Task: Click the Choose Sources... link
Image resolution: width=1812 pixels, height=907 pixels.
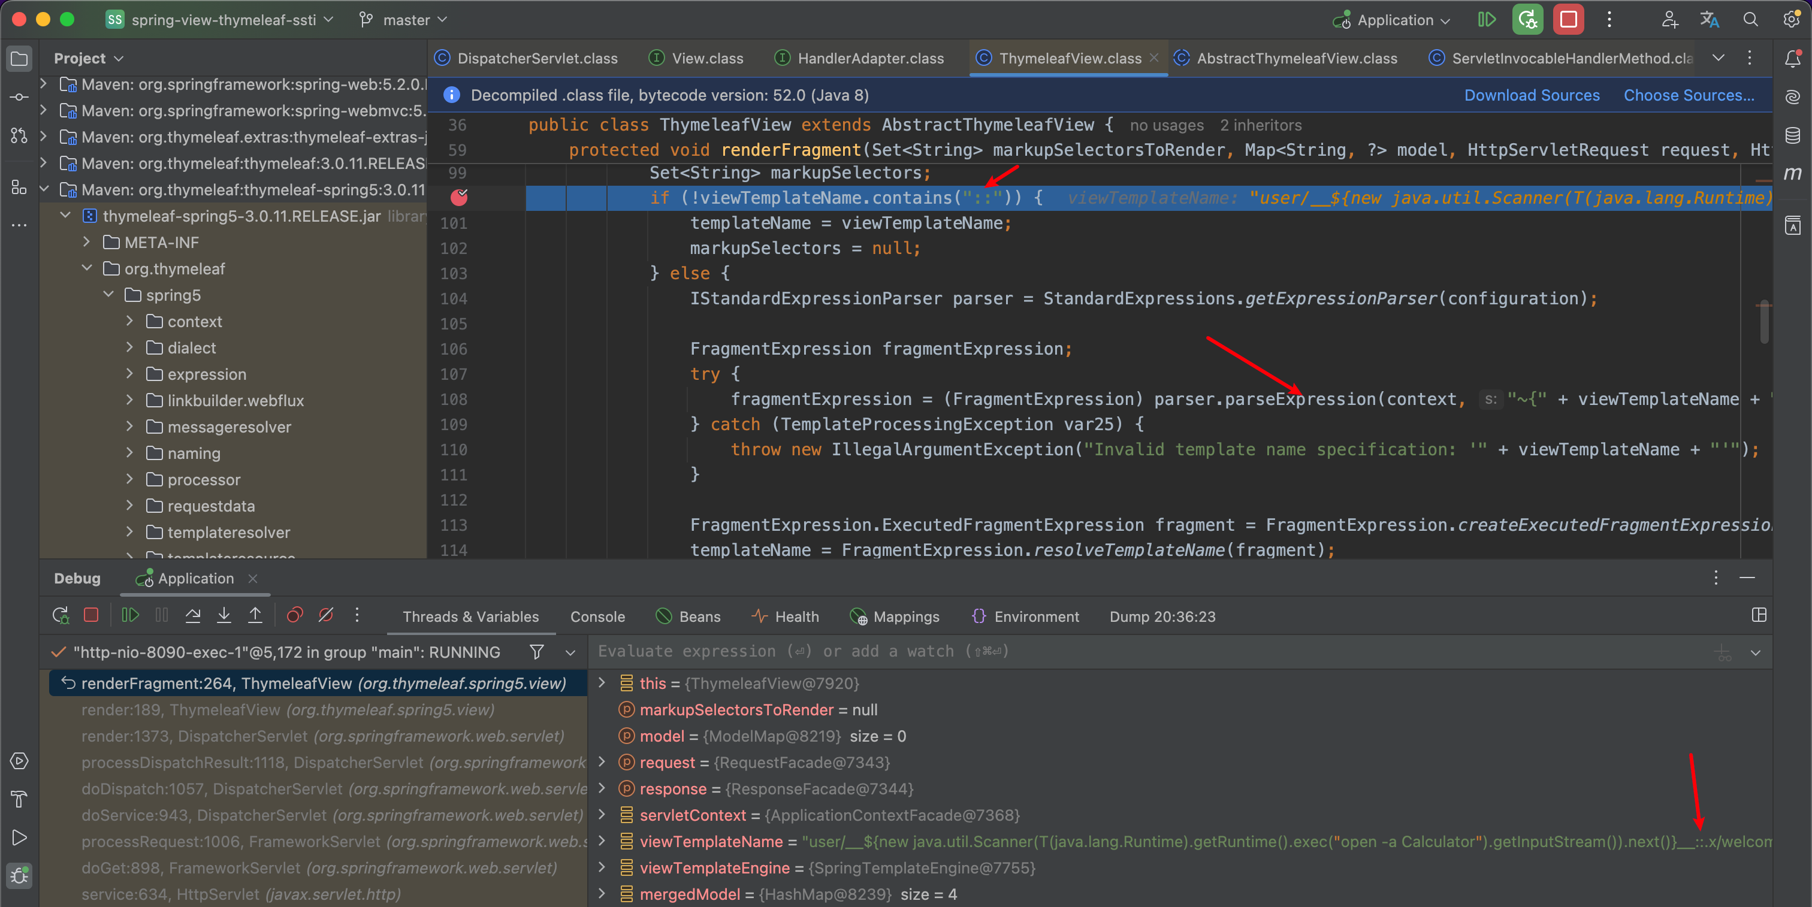Action: coord(1688,96)
